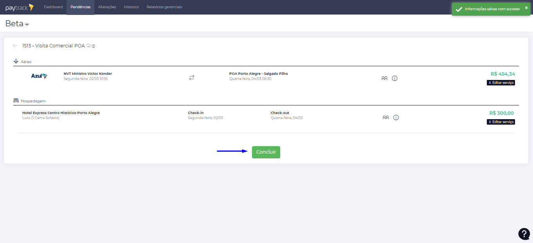Click the room type Luxo (1 Cama Solteiro)
Screen dimensions: 533x243
(x=41, y=118)
